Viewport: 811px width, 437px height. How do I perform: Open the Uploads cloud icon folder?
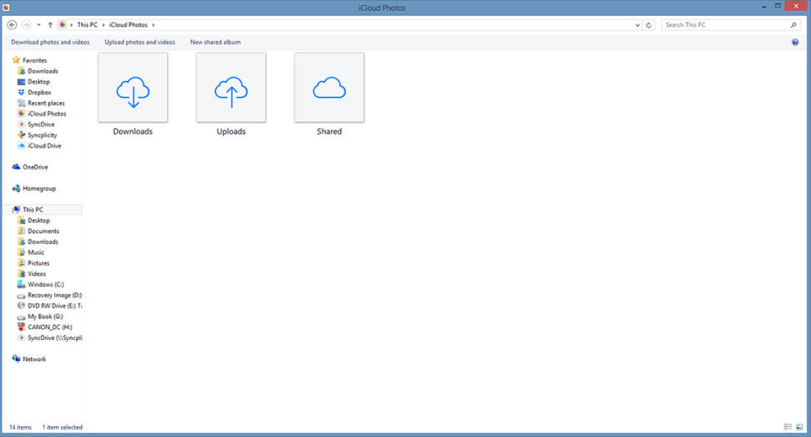pos(231,88)
